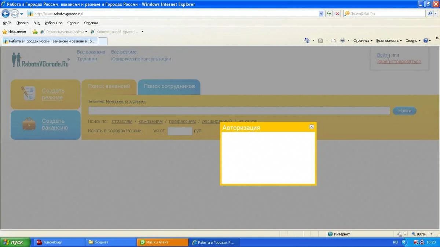Image resolution: width=440 pixels, height=247 pixels.
Task: Click the Refresh page icon
Action: [329, 14]
